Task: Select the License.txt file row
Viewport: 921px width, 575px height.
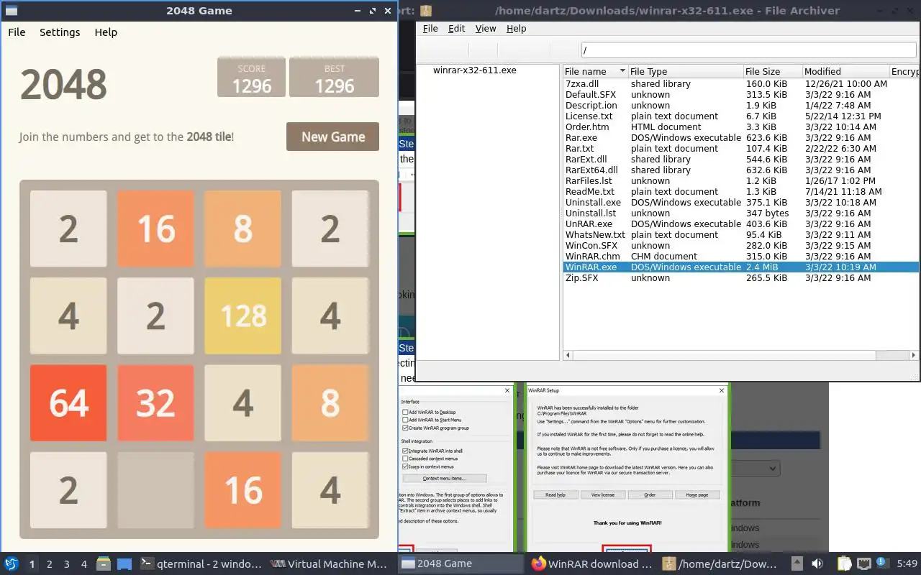Action: 740,116
